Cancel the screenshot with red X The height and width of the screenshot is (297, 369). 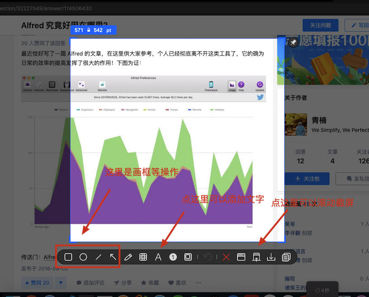click(x=226, y=257)
